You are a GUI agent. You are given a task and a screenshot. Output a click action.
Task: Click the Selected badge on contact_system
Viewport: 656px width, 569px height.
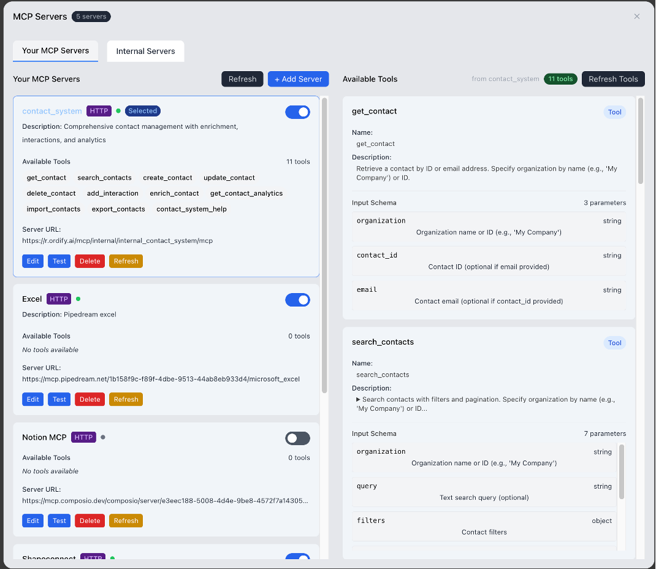click(x=142, y=111)
